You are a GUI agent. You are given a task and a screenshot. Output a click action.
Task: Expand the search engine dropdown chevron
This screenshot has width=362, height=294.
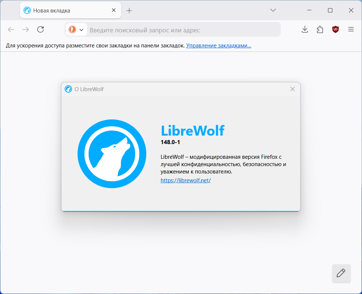(81, 30)
